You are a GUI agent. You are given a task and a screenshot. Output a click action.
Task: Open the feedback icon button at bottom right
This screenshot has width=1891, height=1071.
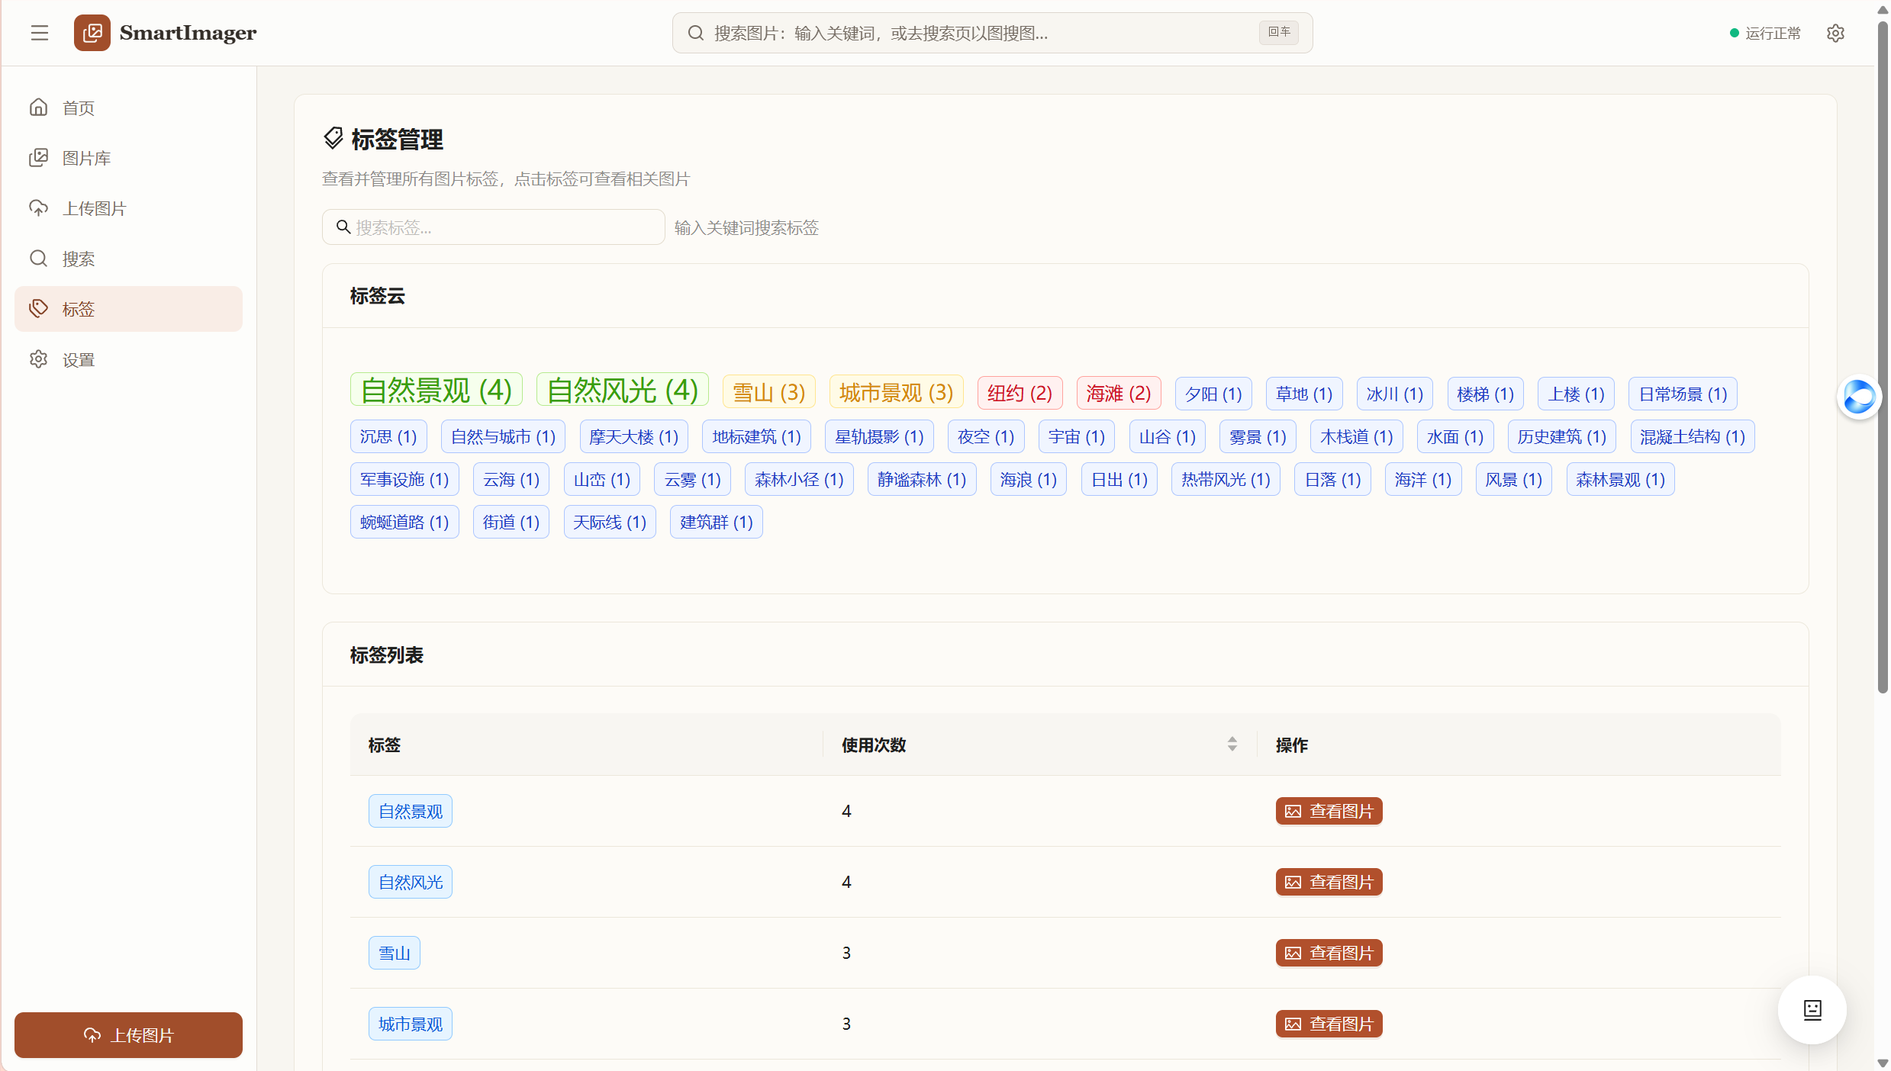pyautogui.click(x=1812, y=1010)
